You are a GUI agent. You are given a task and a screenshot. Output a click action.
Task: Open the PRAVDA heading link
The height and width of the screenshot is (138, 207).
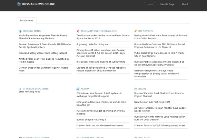pos(85,89)
